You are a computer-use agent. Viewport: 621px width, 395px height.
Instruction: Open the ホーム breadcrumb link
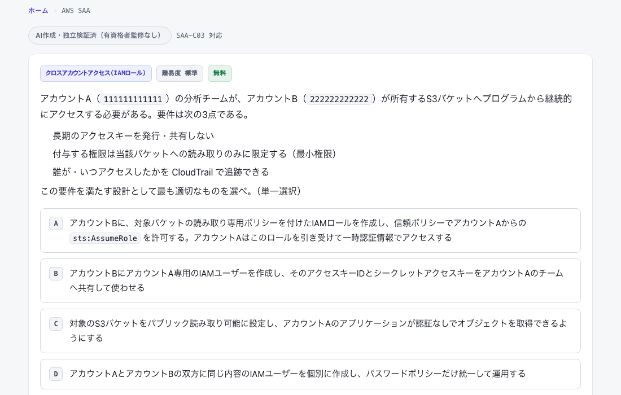(38, 11)
